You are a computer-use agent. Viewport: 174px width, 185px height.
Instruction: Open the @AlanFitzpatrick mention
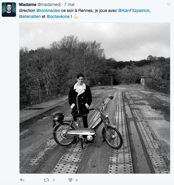tap(134, 10)
